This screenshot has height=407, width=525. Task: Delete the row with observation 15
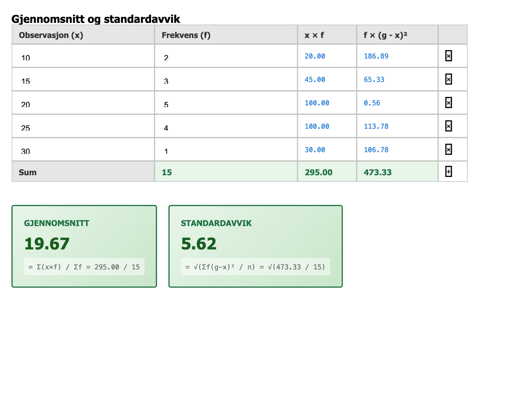point(448,79)
